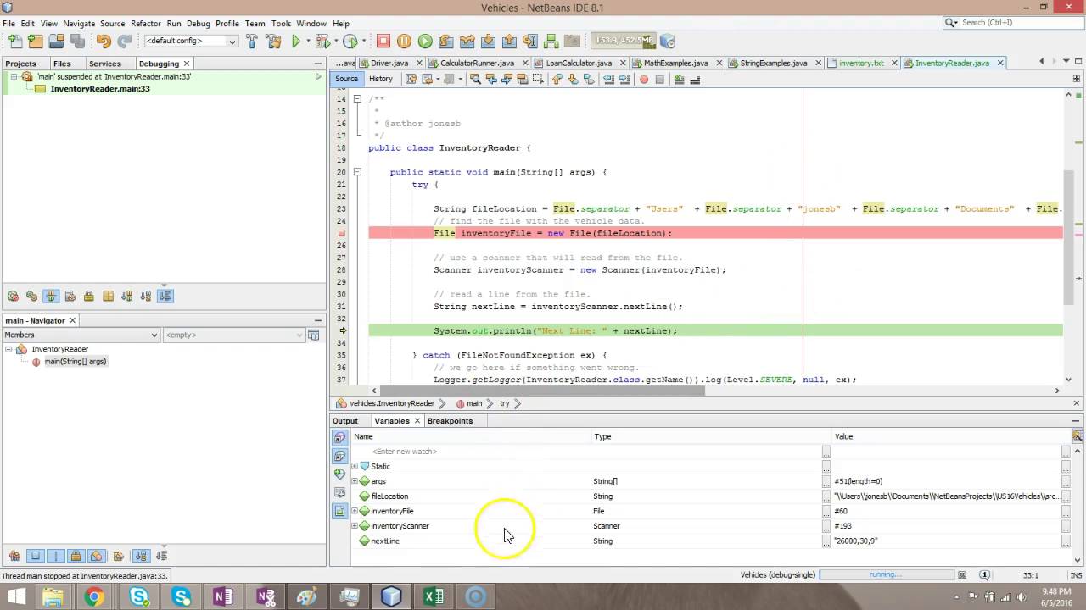
Task: Expand the args variable row
Action: [355, 481]
